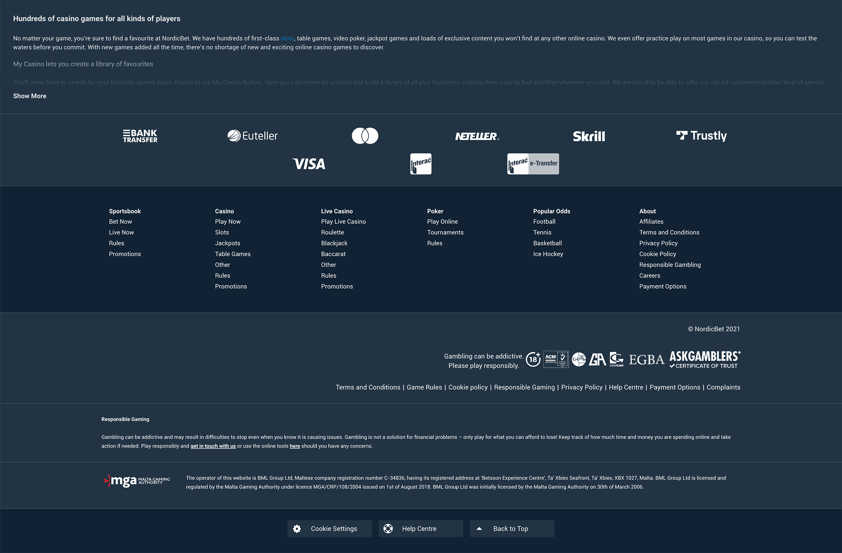
Task: Expand text with Show More
Action: 30,96
